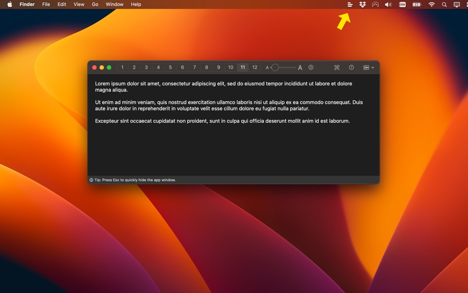Switch to note tab 5

pos(170,68)
